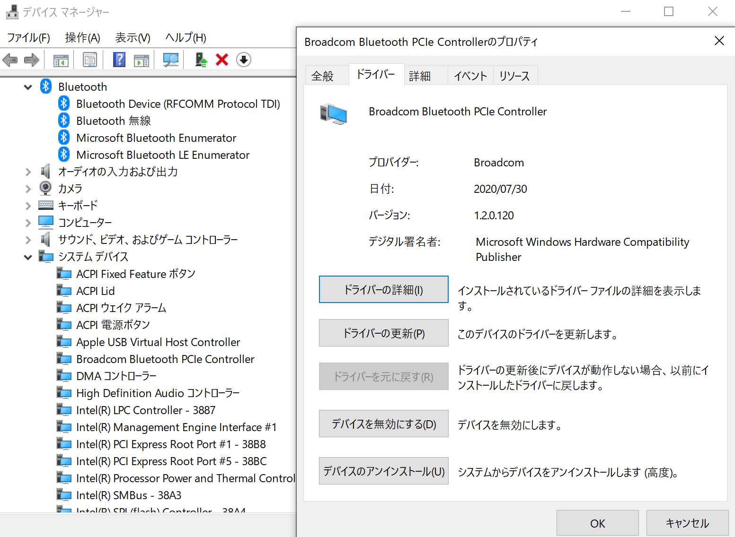This screenshot has height=537, width=735.
Task: Click the audio inputs speaker icon
Action: pyautogui.click(x=45, y=171)
